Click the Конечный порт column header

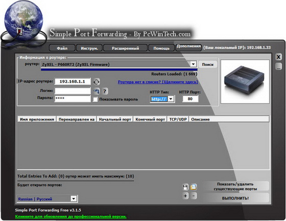tap(150, 119)
